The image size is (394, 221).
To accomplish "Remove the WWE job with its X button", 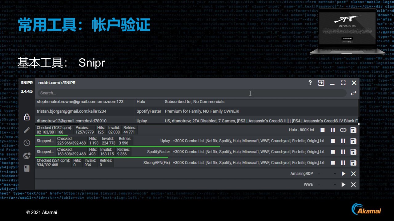I will pyautogui.click(x=353, y=184).
